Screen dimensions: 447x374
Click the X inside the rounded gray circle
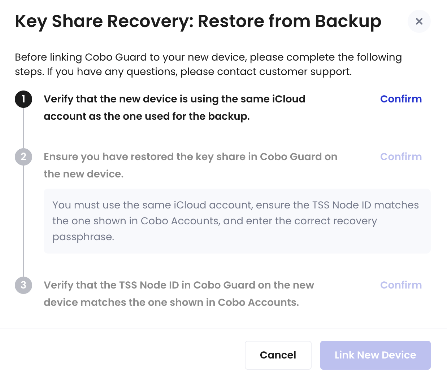419,21
